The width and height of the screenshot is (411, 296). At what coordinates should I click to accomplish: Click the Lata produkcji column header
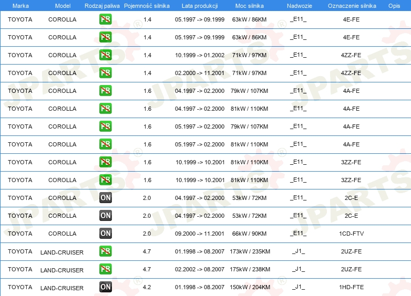200,6
